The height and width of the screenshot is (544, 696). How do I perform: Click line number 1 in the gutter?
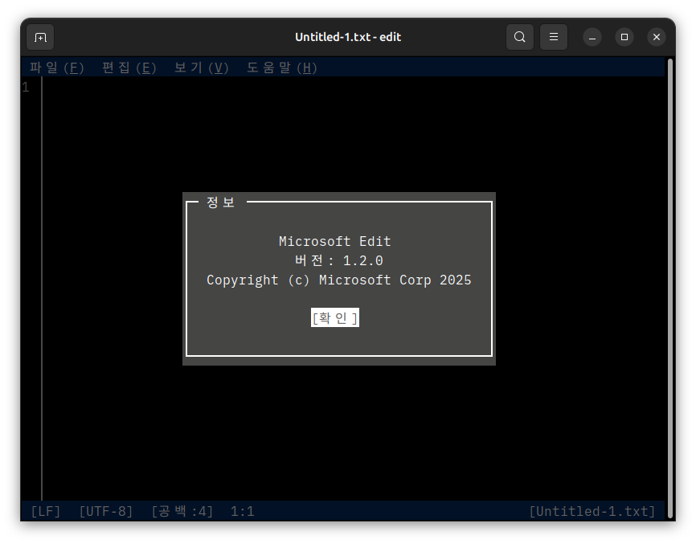pyautogui.click(x=26, y=87)
